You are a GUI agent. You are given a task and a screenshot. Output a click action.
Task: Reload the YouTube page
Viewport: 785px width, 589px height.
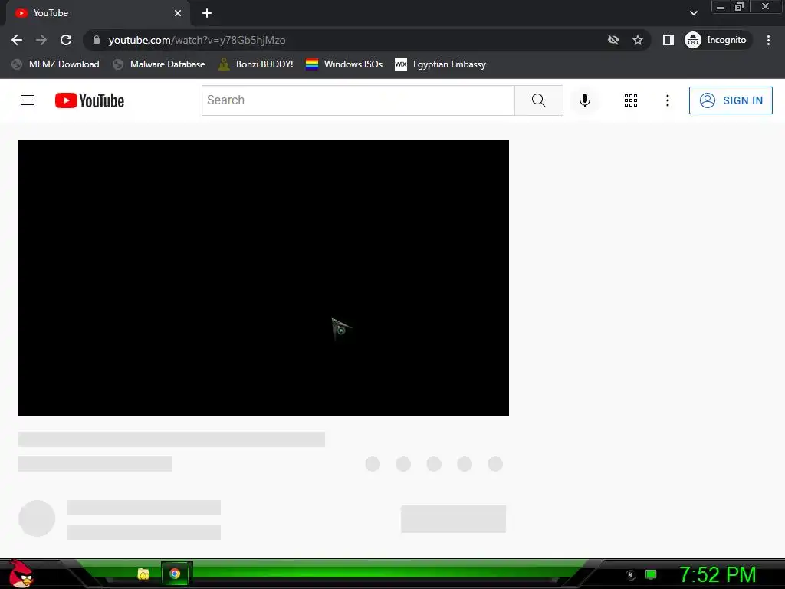pyautogui.click(x=66, y=40)
